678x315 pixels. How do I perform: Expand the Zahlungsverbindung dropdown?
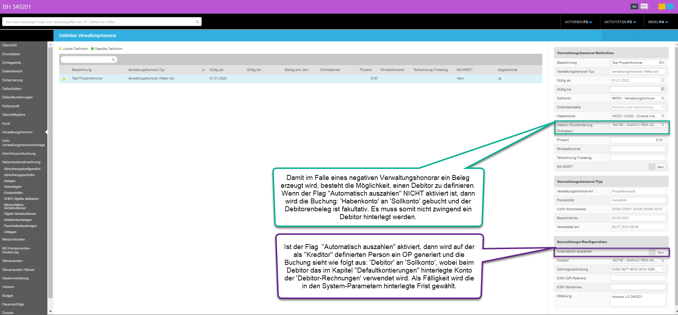coord(663,269)
